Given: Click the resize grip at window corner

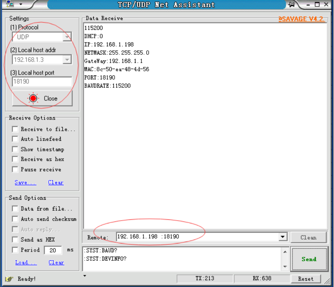Looking at the screenshot, I should click(x=327, y=282).
